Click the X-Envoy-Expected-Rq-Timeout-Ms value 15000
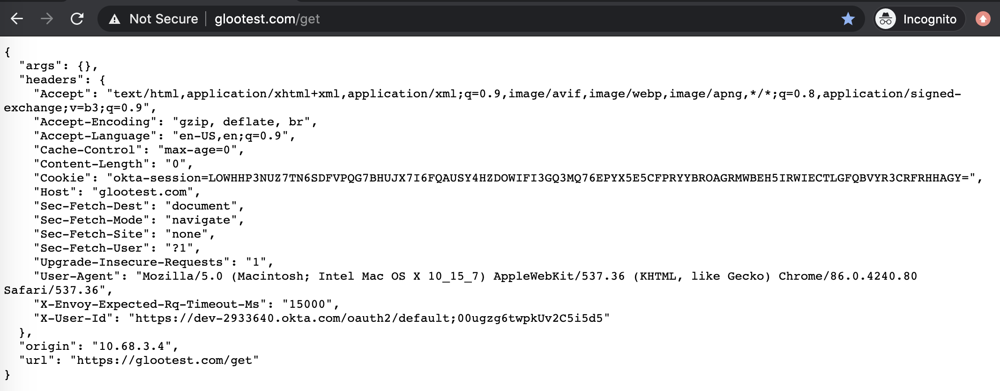The height and width of the screenshot is (391, 1000). point(307,304)
